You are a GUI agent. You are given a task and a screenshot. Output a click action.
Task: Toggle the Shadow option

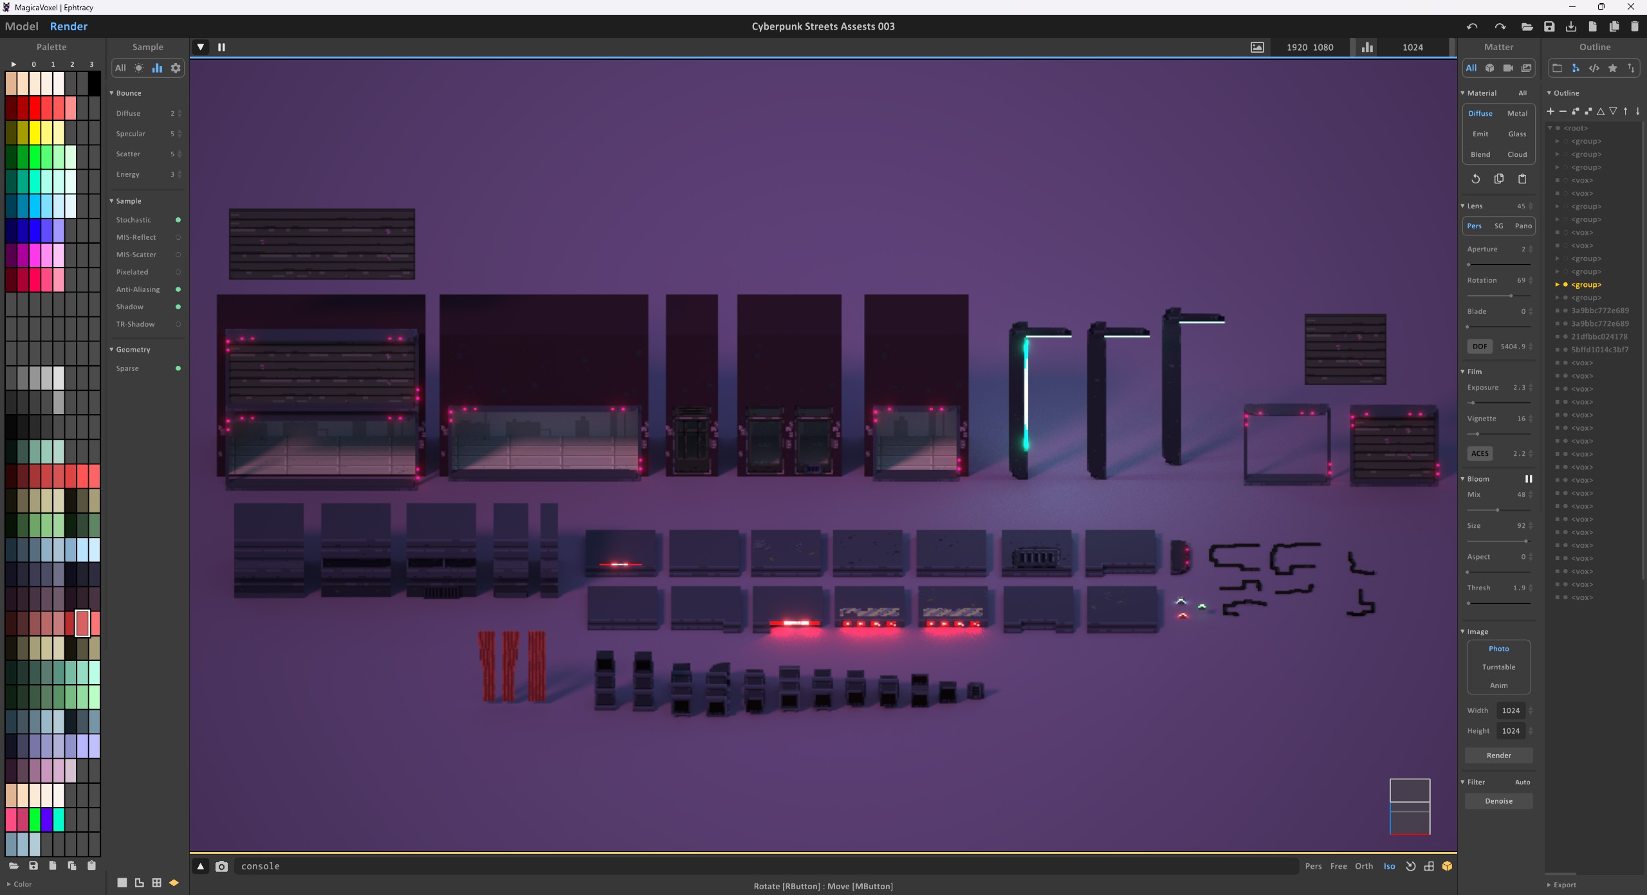[178, 307]
